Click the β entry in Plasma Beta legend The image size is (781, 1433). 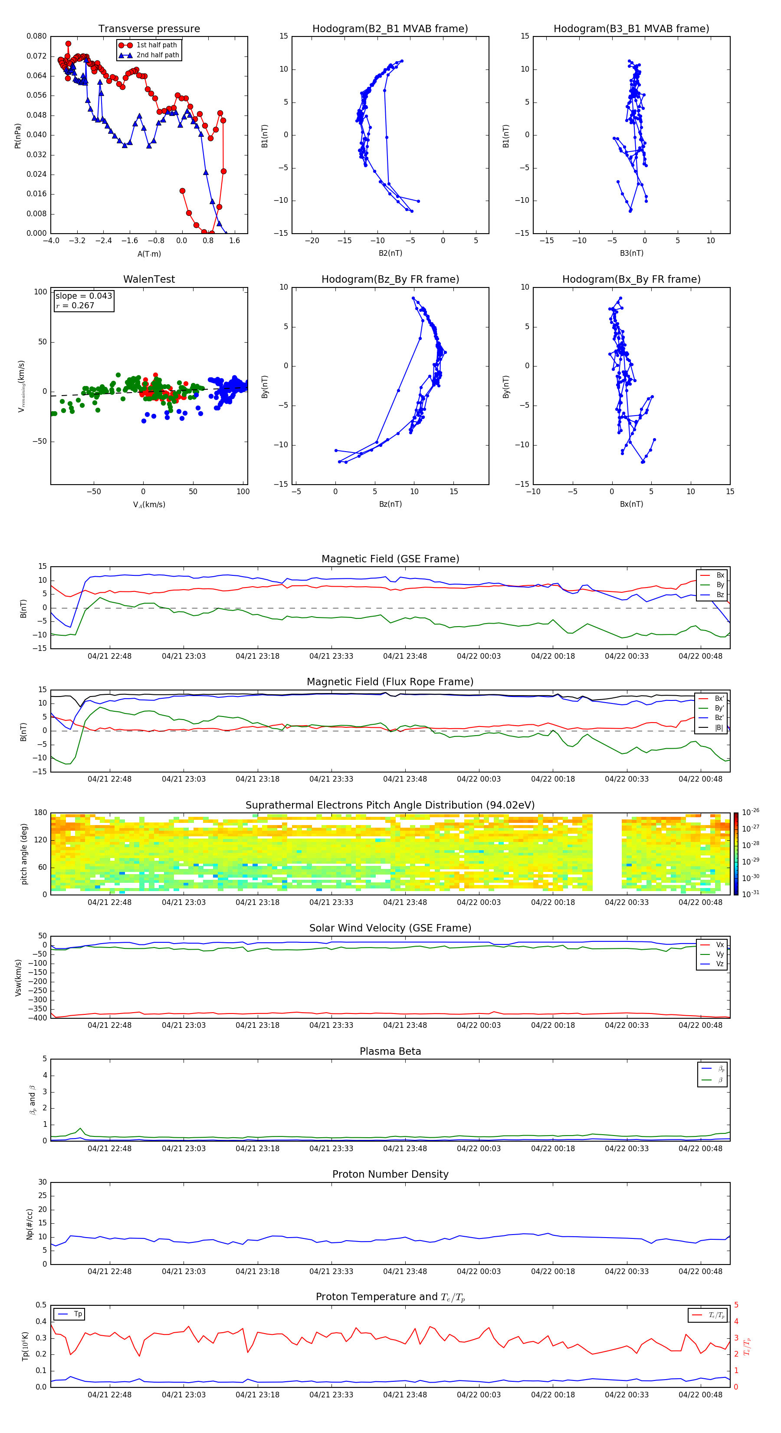click(713, 1080)
